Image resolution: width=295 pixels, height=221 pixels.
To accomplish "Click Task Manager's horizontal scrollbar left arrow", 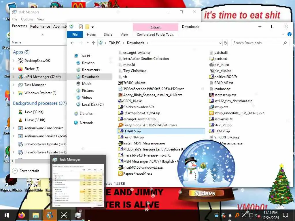I will pos(12,161).
